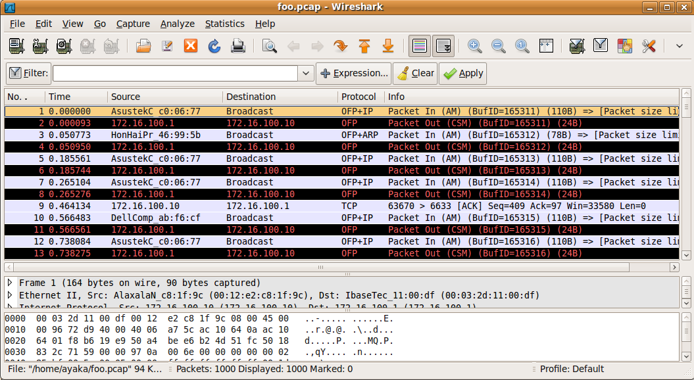Zoom in on packet text
Viewport: 694px width, 380px height.
tap(474, 46)
